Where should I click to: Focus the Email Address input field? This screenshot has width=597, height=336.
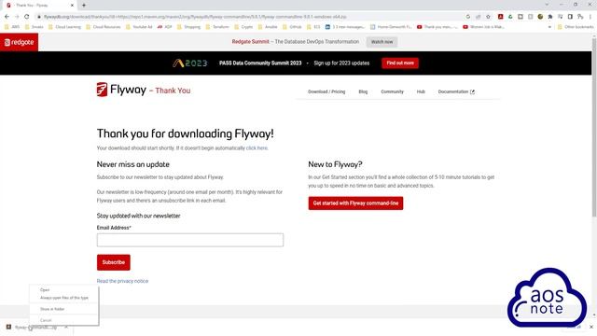tap(190, 240)
